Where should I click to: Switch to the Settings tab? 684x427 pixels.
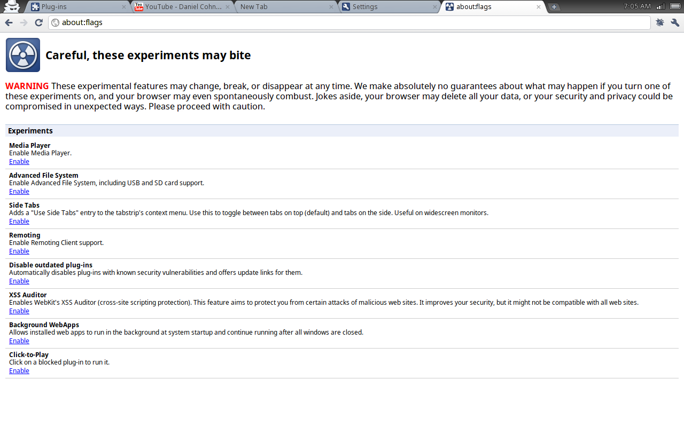tap(387, 7)
